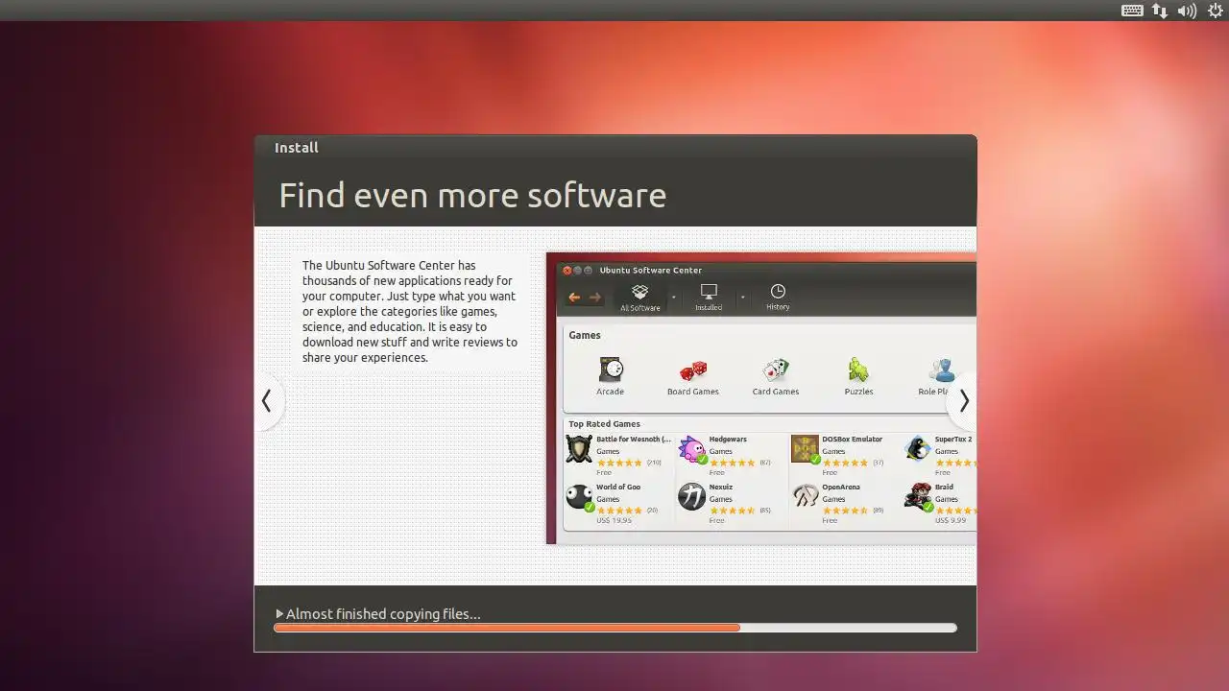This screenshot has height=691, width=1229.
Task: Click the All Software toolbar icon
Action: (x=639, y=297)
